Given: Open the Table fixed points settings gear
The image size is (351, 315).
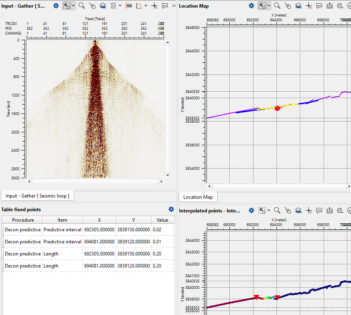Looking at the screenshot, I should (x=171, y=209).
